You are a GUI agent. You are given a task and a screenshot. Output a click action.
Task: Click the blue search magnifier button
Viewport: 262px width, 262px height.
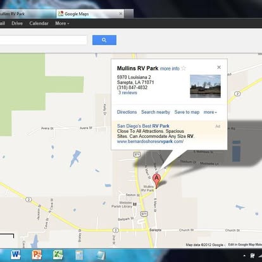coord(104,40)
